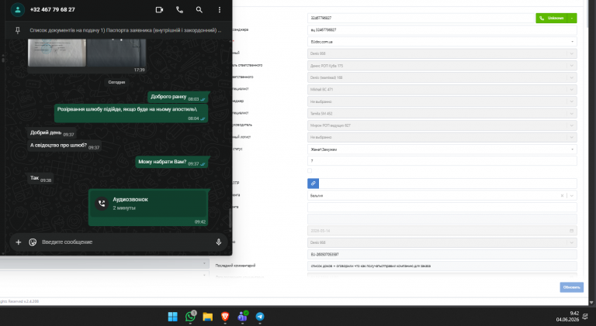Click the field containing 7
Image resolution: width=596 pixels, height=326 pixels.
point(442,161)
